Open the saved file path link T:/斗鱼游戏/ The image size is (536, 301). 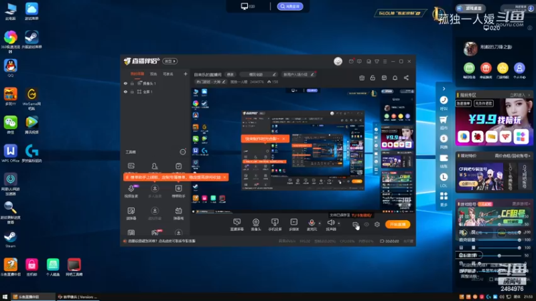361,215
